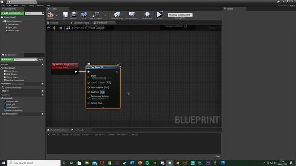
Task: Add a new variable with plus icon
Action: pyautogui.click(x=43, y=95)
